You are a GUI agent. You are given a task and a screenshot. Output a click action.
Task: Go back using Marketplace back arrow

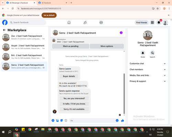(4, 30)
